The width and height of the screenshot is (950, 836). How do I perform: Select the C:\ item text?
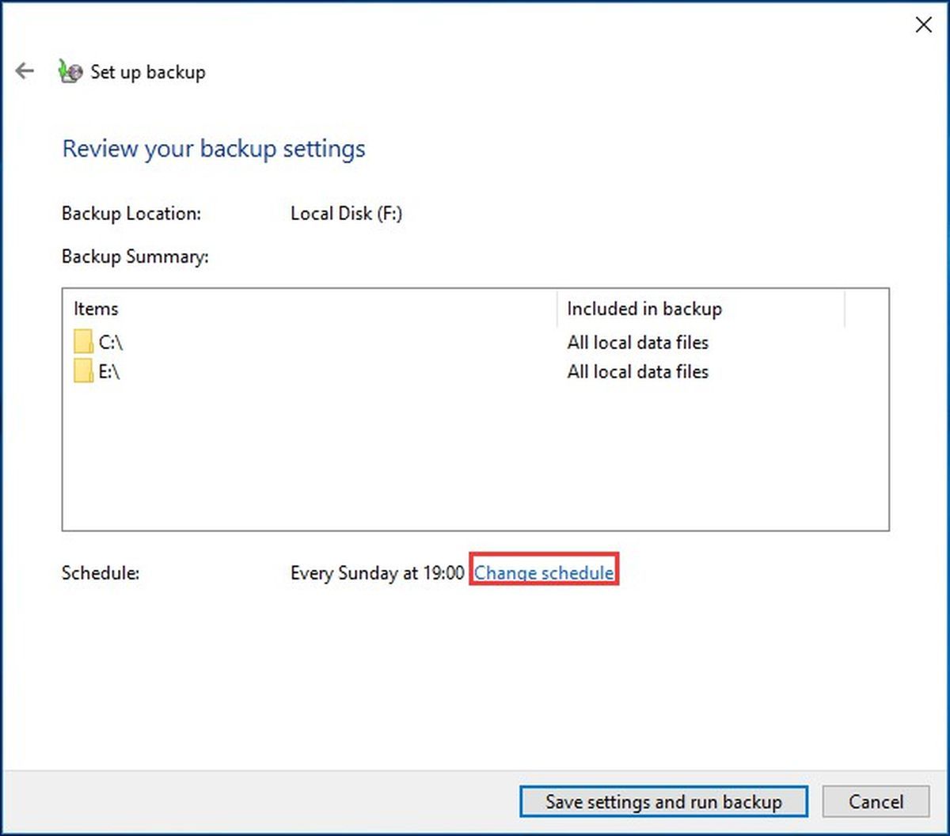(111, 343)
